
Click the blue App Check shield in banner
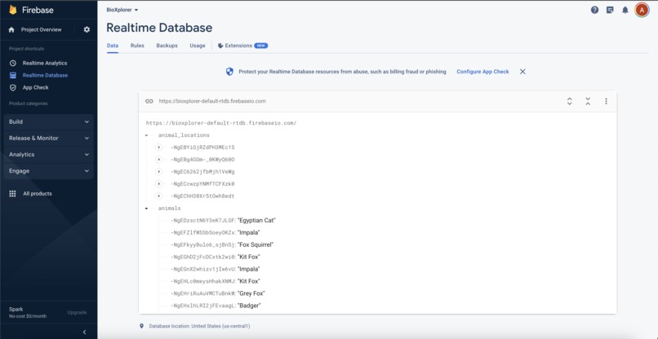[x=229, y=72]
